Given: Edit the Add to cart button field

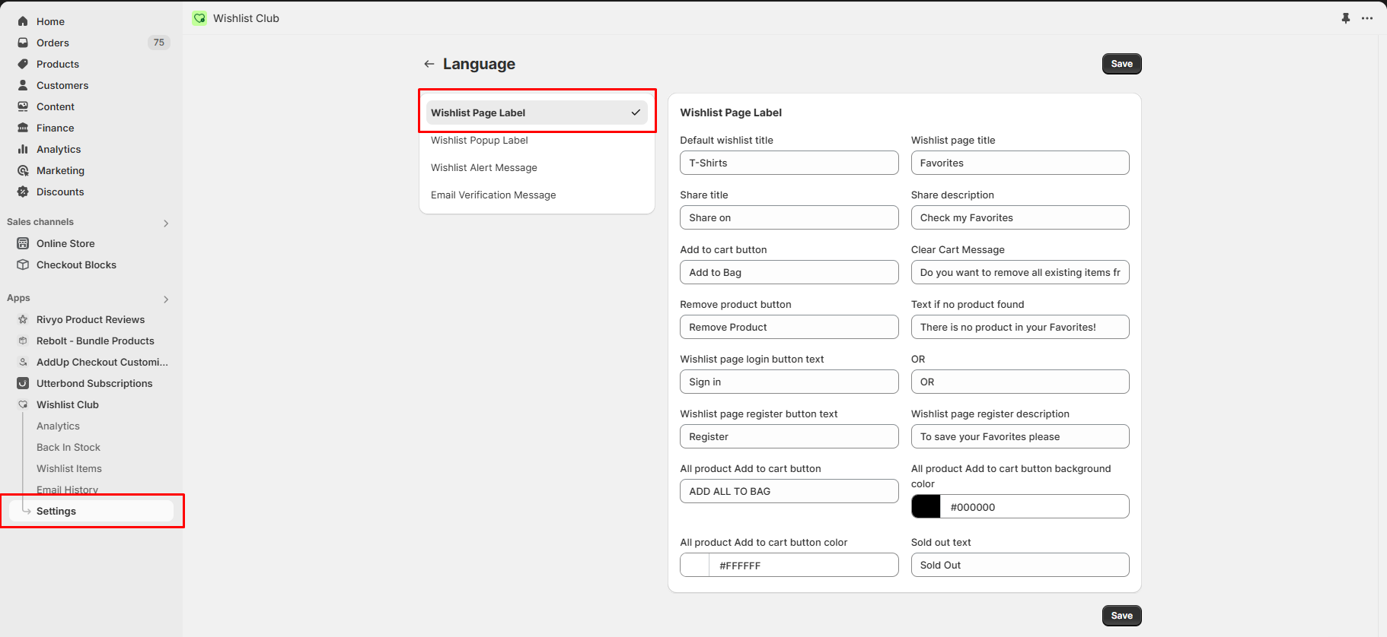Looking at the screenshot, I should point(789,272).
